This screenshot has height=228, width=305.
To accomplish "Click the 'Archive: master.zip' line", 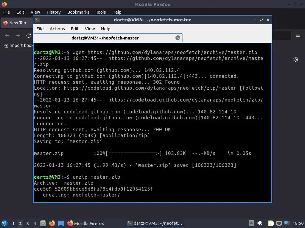I will point(64,183).
